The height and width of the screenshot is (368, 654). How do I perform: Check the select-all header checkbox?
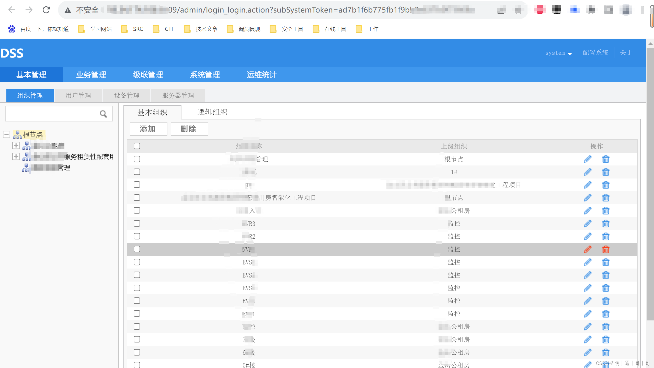click(137, 146)
